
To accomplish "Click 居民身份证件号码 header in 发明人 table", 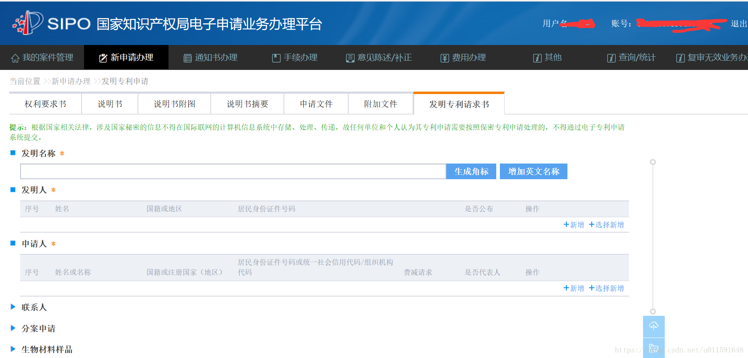I will (267, 209).
